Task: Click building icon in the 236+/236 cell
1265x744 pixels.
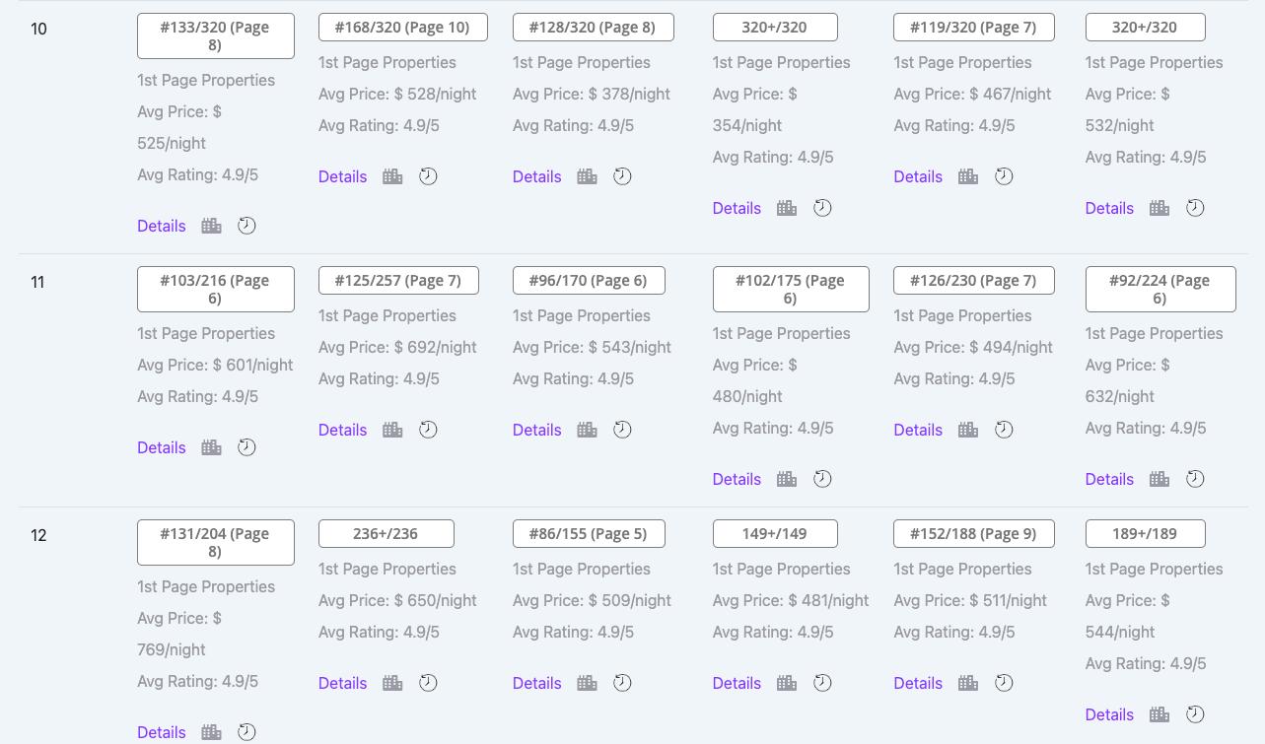Action: tap(392, 683)
